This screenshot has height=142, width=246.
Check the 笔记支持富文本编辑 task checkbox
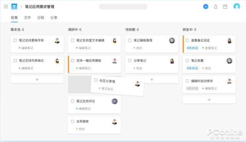tap(73, 40)
